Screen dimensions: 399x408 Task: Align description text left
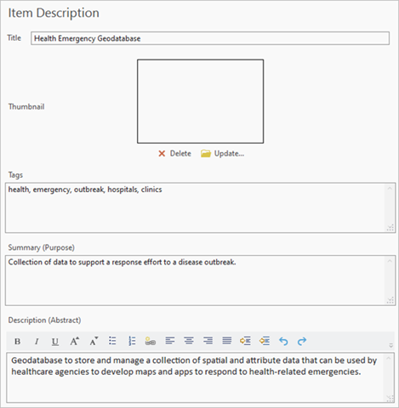coord(170,341)
